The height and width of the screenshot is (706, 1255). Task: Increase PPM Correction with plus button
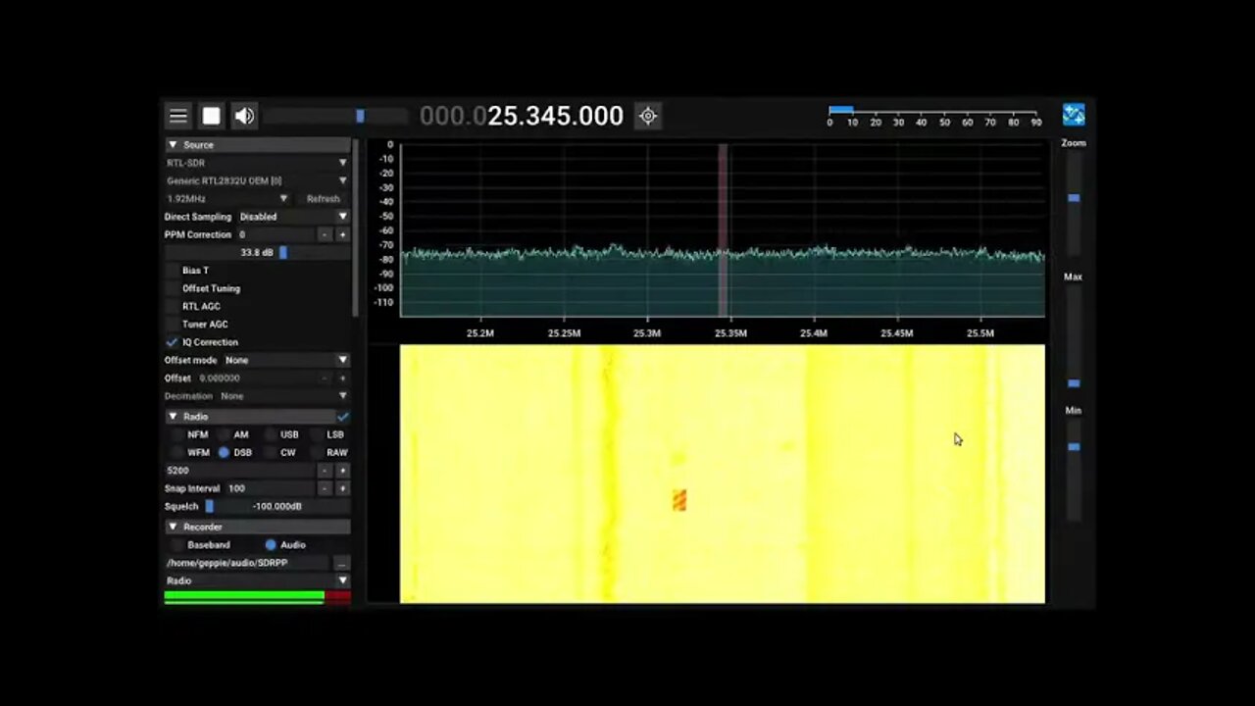click(x=342, y=234)
